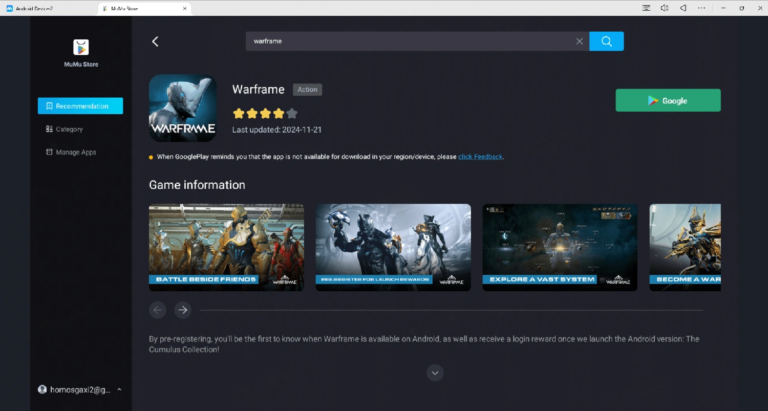Select the Battle Beside Friends screenshot thumbnail
768x411 pixels.
pyautogui.click(x=226, y=247)
